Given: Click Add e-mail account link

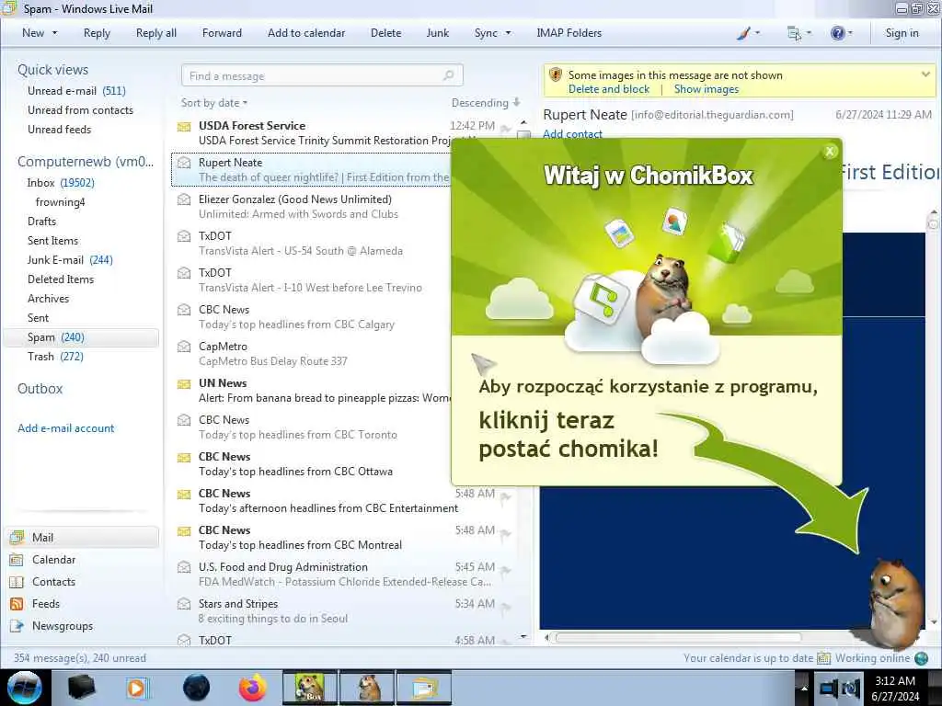Looking at the screenshot, I should (65, 428).
